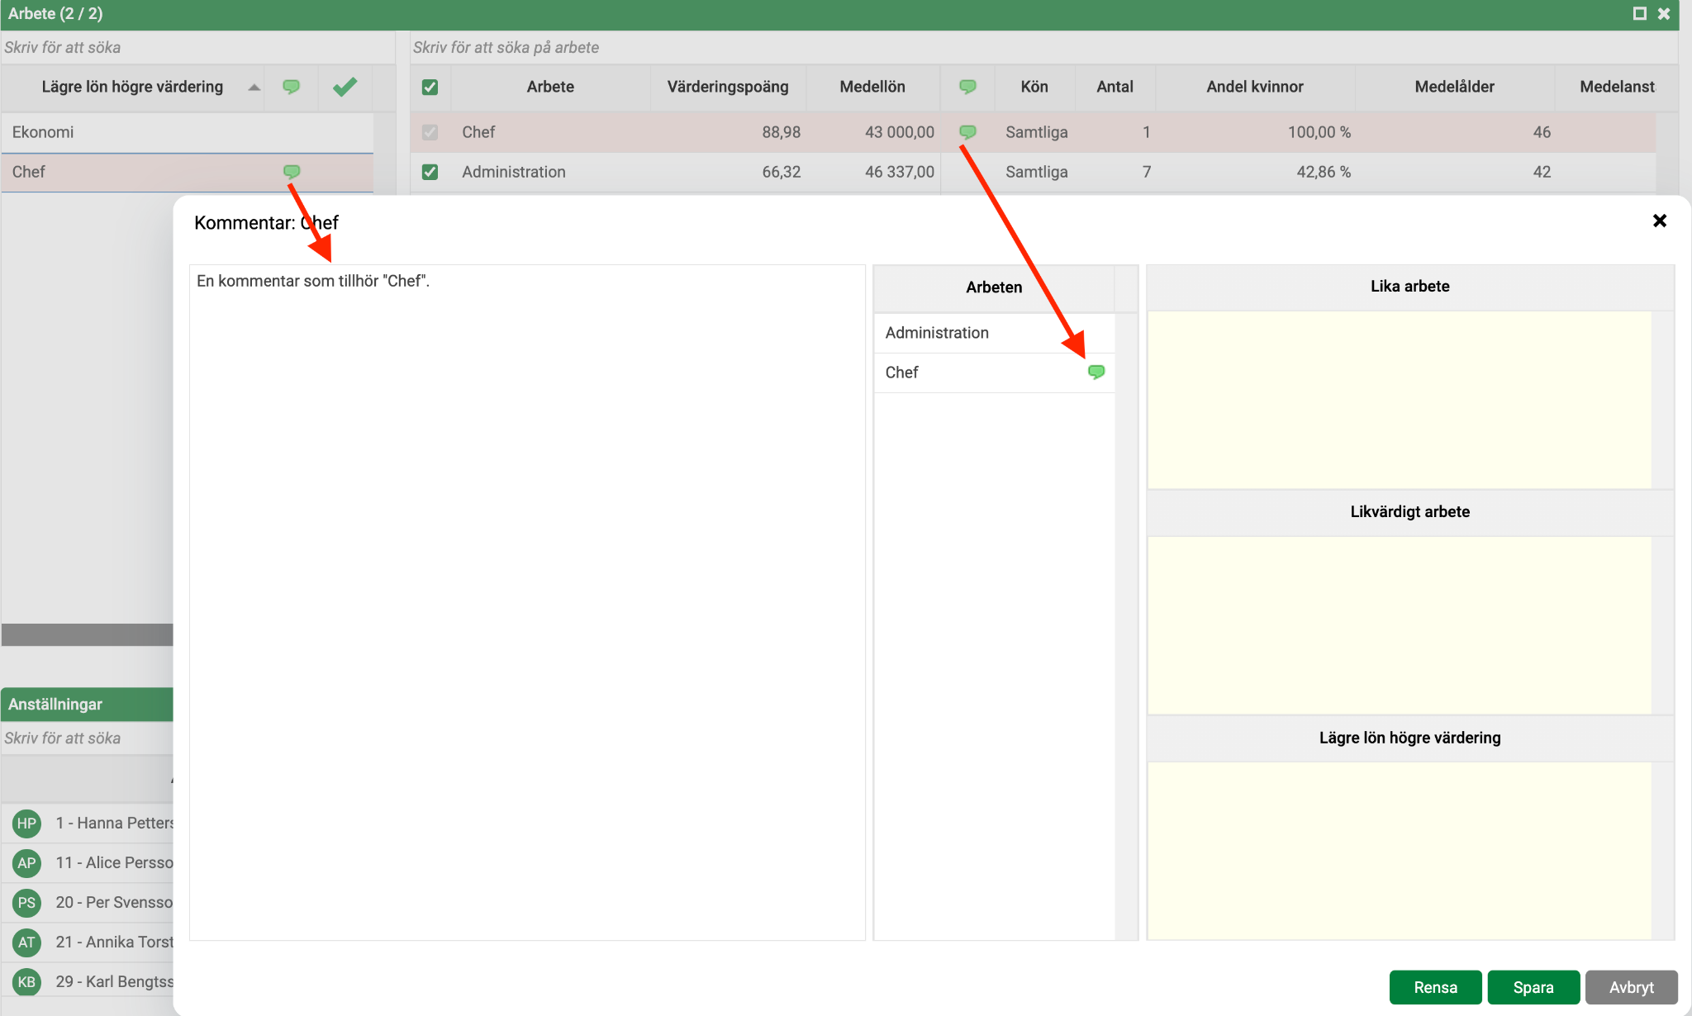Click AT avatar for Annika Torst
Image resolution: width=1692 pixels, height=1016 pixels.
click(27, 942)
